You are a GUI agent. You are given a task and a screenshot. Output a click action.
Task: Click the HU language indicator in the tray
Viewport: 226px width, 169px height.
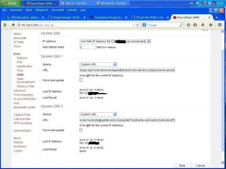(x=191, y=3)
